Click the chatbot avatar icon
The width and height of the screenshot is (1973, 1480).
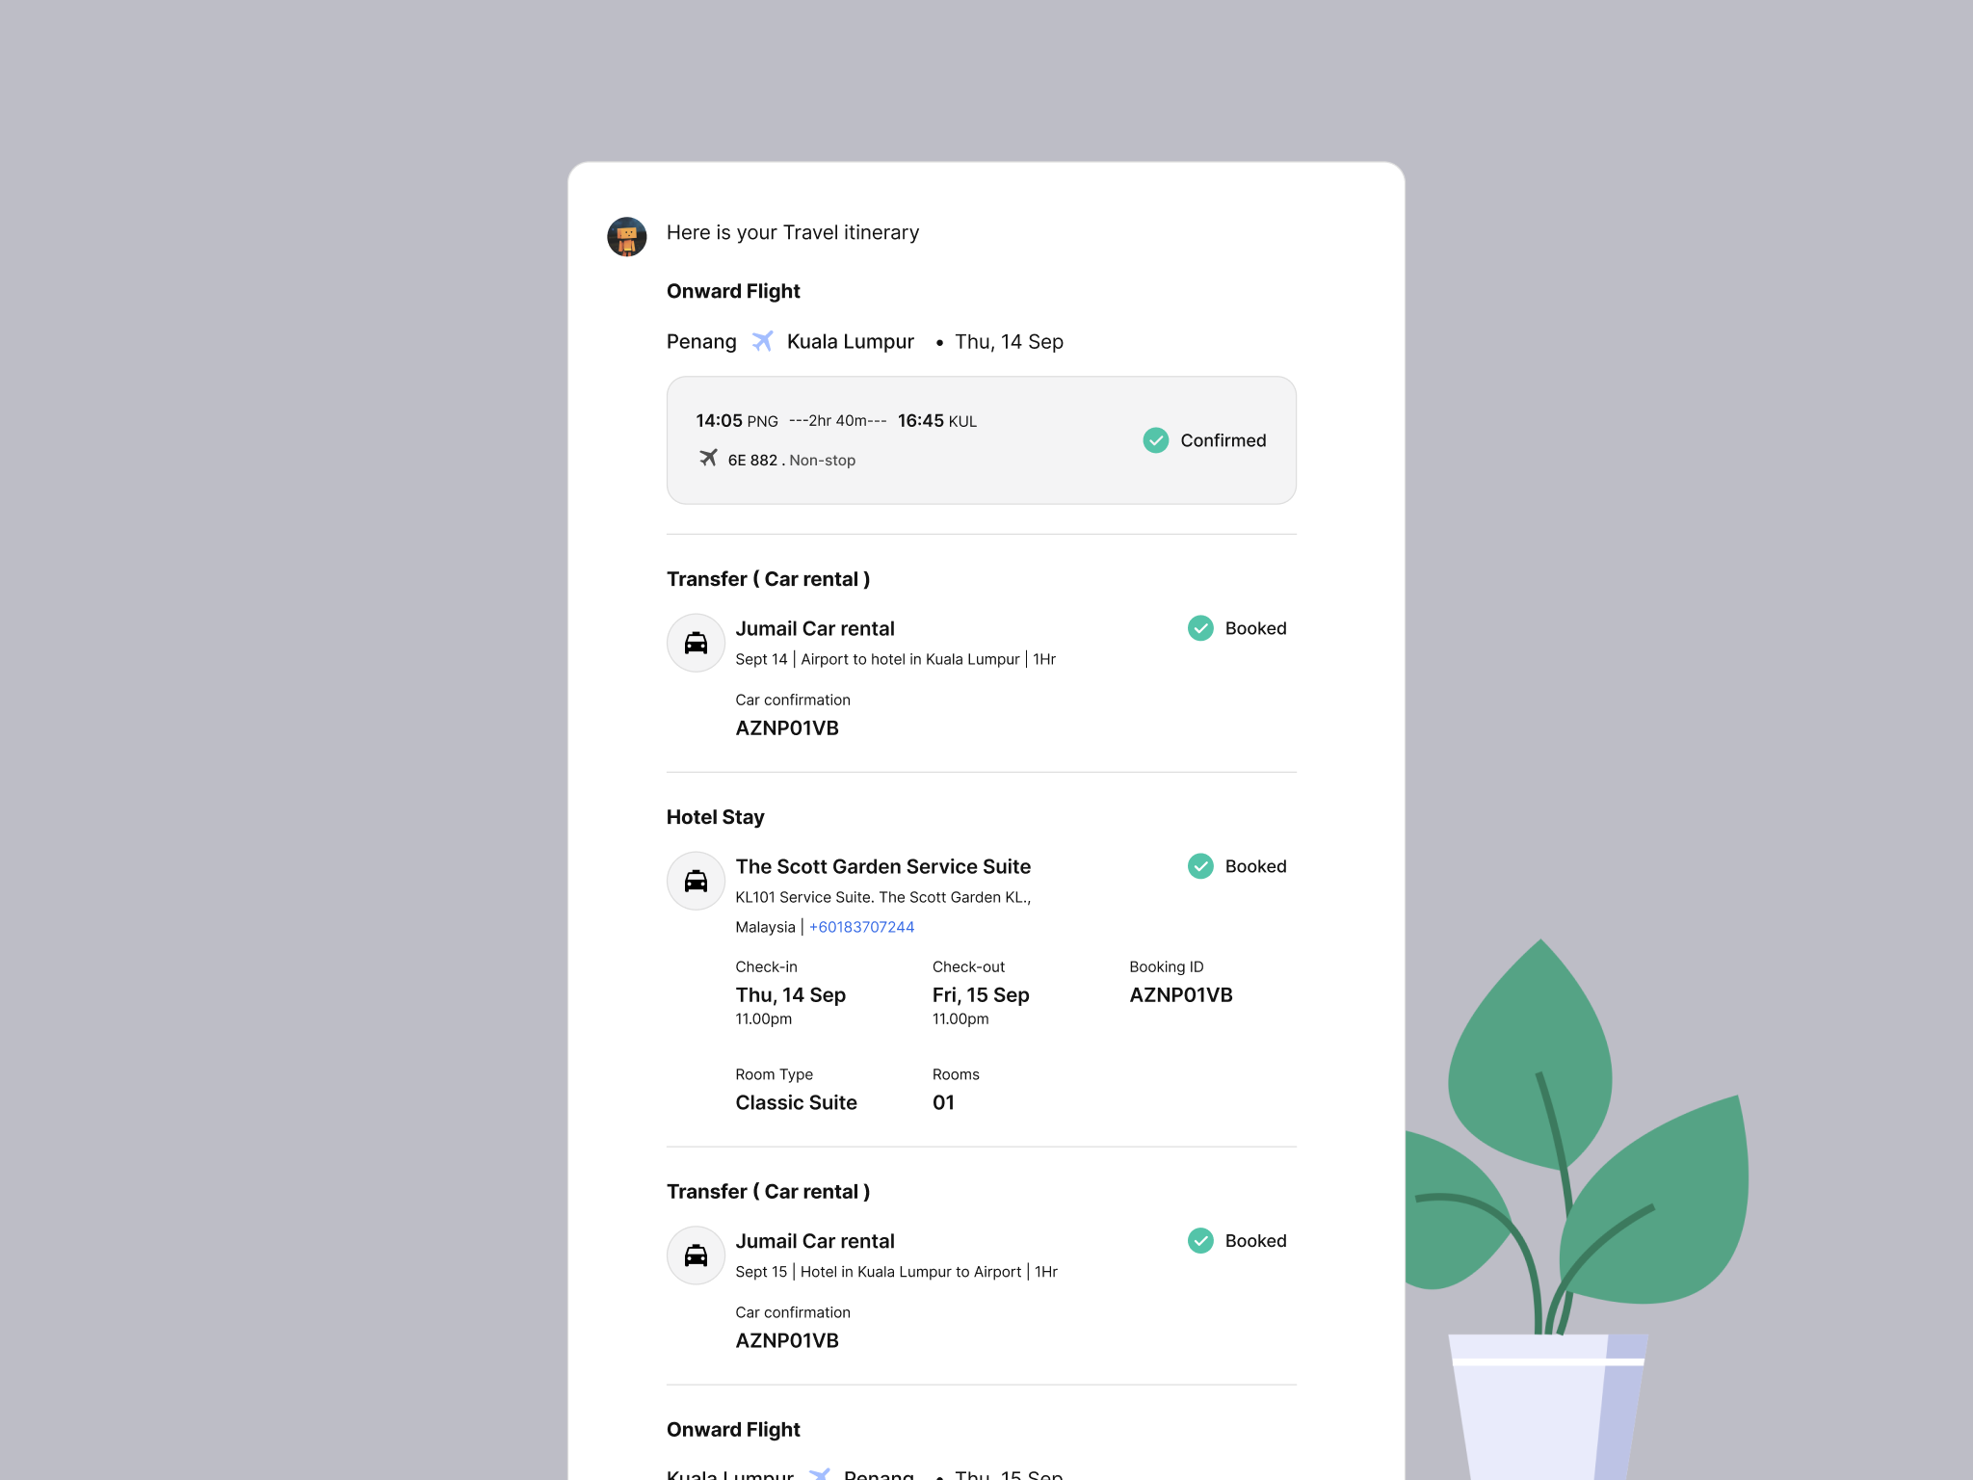626,236
